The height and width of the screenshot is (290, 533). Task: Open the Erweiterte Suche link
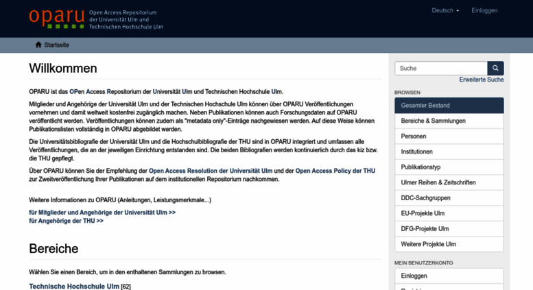(x=482, y=80)
